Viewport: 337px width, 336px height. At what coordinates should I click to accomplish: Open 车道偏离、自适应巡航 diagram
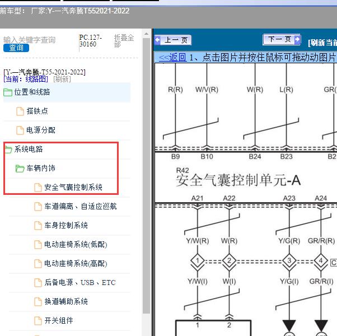point(81,206)
